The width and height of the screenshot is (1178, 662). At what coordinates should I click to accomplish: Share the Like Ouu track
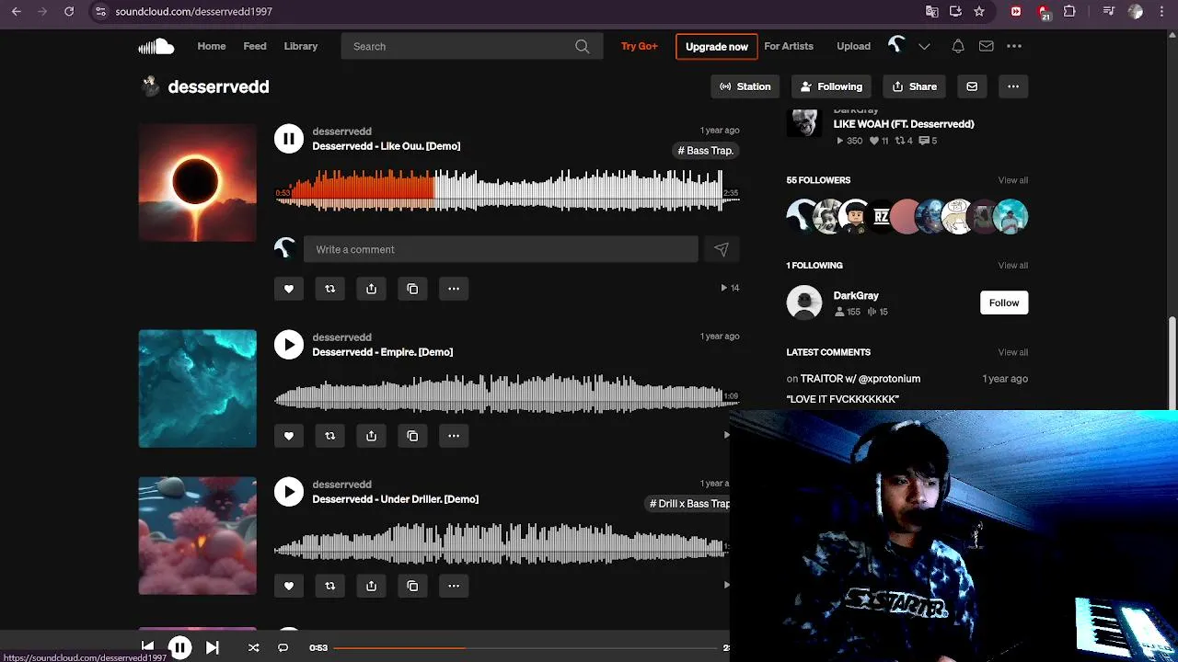coord(371,289)
